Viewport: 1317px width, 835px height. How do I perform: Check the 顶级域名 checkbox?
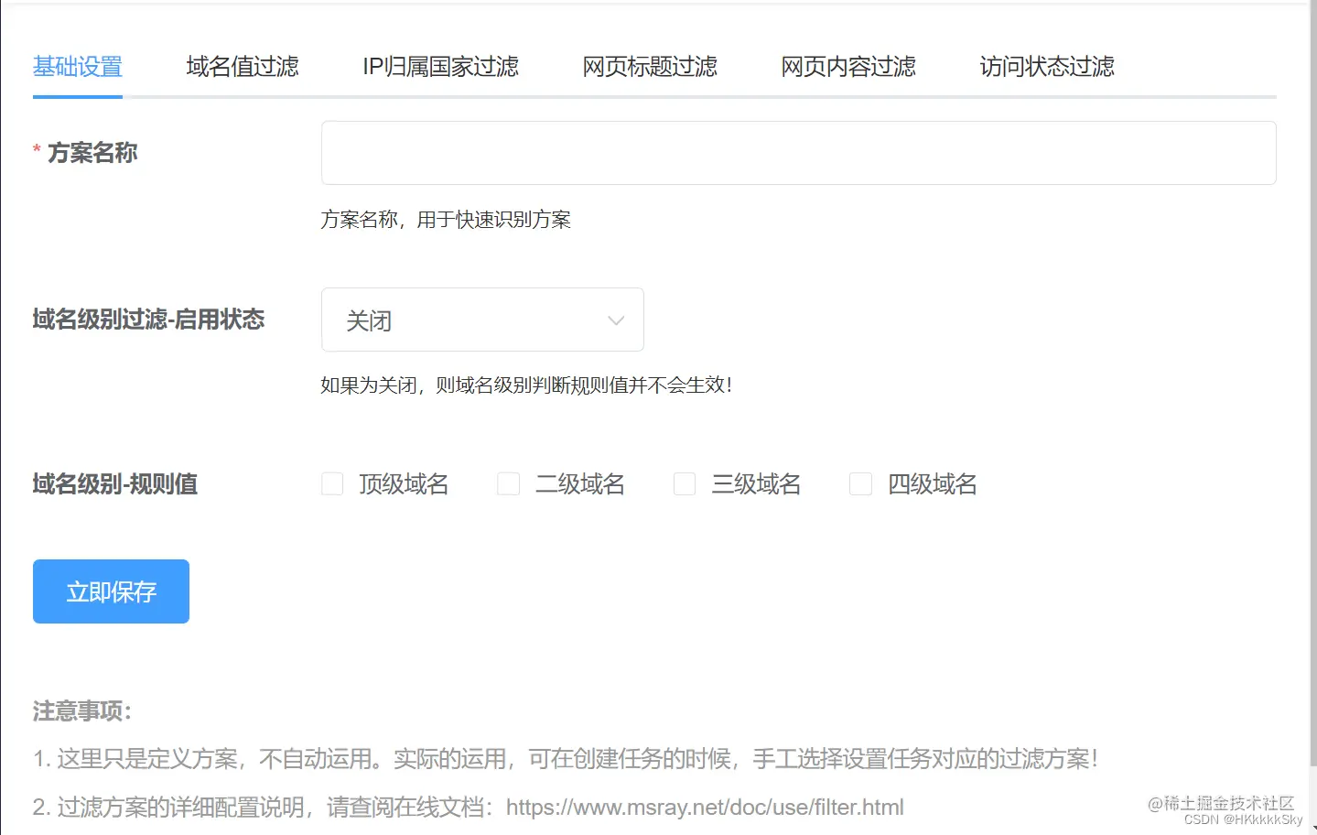[x=331, y=483]
